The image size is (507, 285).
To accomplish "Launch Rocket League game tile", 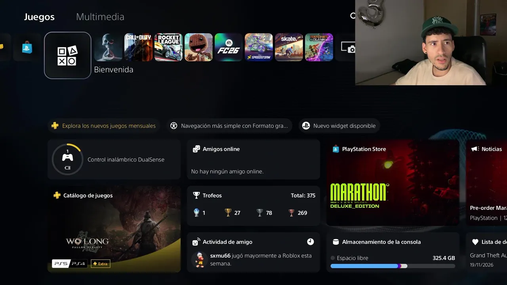I will coord(169,47).
